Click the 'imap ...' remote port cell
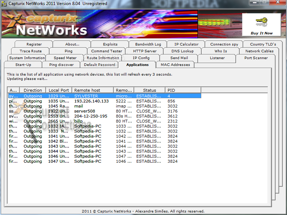The height and width of the screenshot is (215, 287). click(124, 106)
